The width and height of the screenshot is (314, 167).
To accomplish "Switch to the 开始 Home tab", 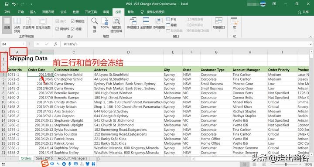I will point(20,12).
